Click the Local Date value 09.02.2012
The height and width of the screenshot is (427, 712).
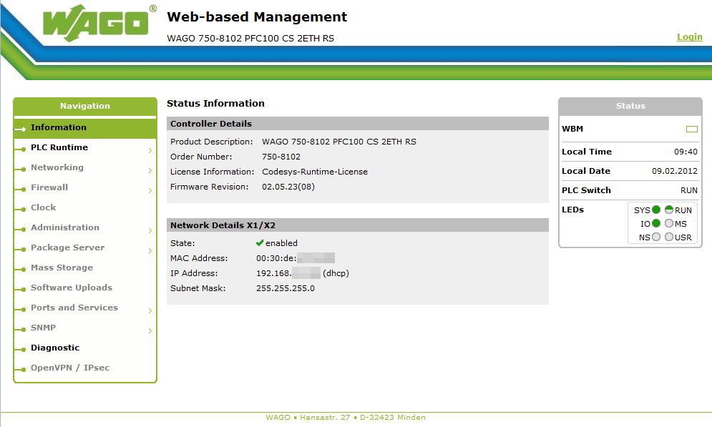[675, 171]
